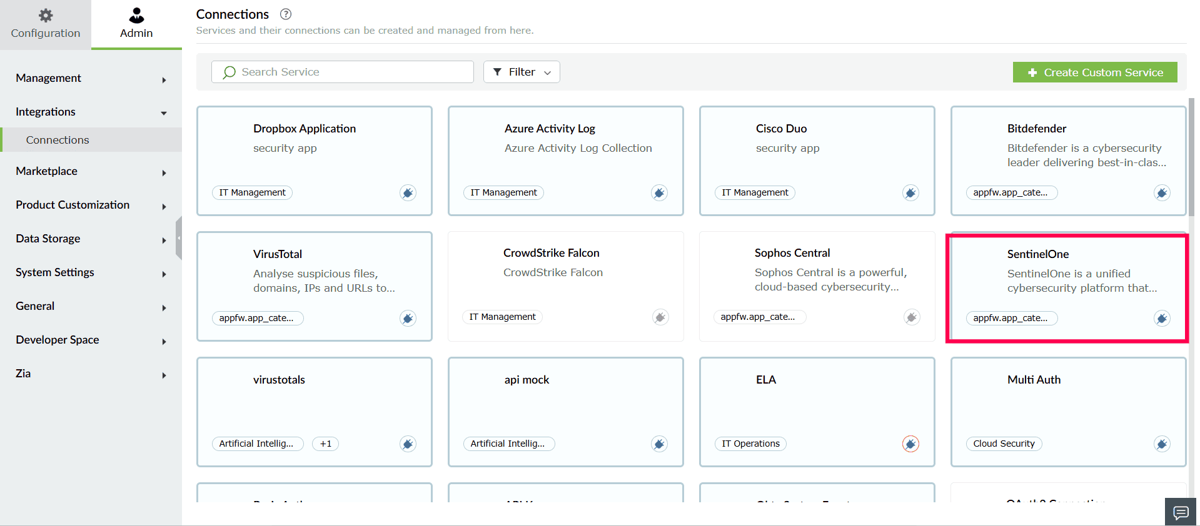Focus the Search Service input field
1200x526 pixels.
[343, 72]
